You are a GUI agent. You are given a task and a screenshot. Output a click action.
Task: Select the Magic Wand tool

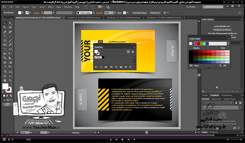point(5,28)
